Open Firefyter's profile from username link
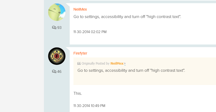Viewport: 216px width, 112px height. click(x=80, y=53)
